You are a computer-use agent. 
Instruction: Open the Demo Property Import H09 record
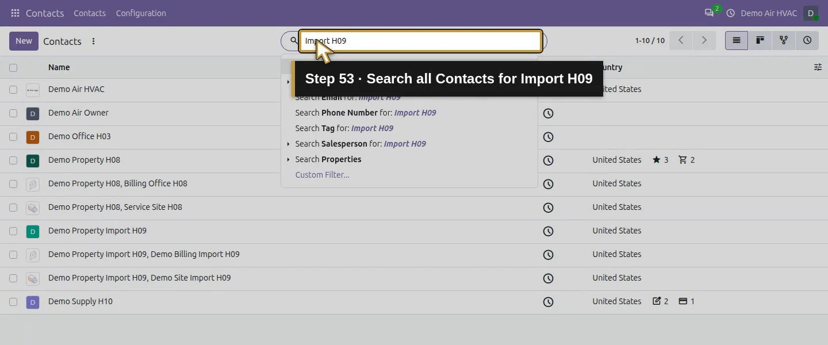coord(97,231)
